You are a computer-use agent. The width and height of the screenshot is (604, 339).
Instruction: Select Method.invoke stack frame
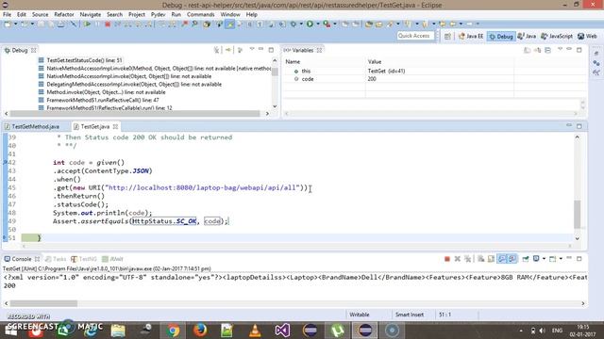106,92
